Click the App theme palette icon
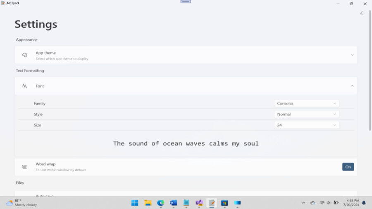This screenshot has width=372, height=209. 25,55
